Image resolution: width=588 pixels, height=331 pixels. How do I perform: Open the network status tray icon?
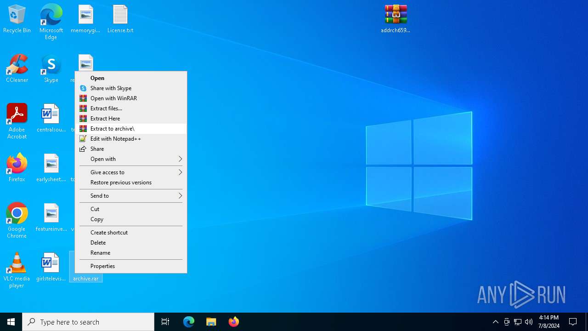pos(518,322)
